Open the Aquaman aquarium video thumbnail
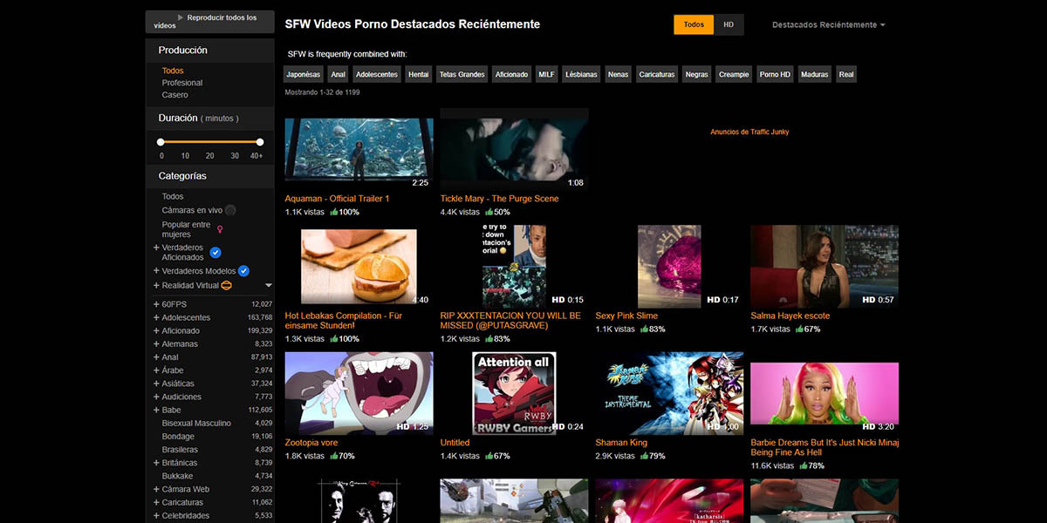The image size is (1047, 523). 359,149
